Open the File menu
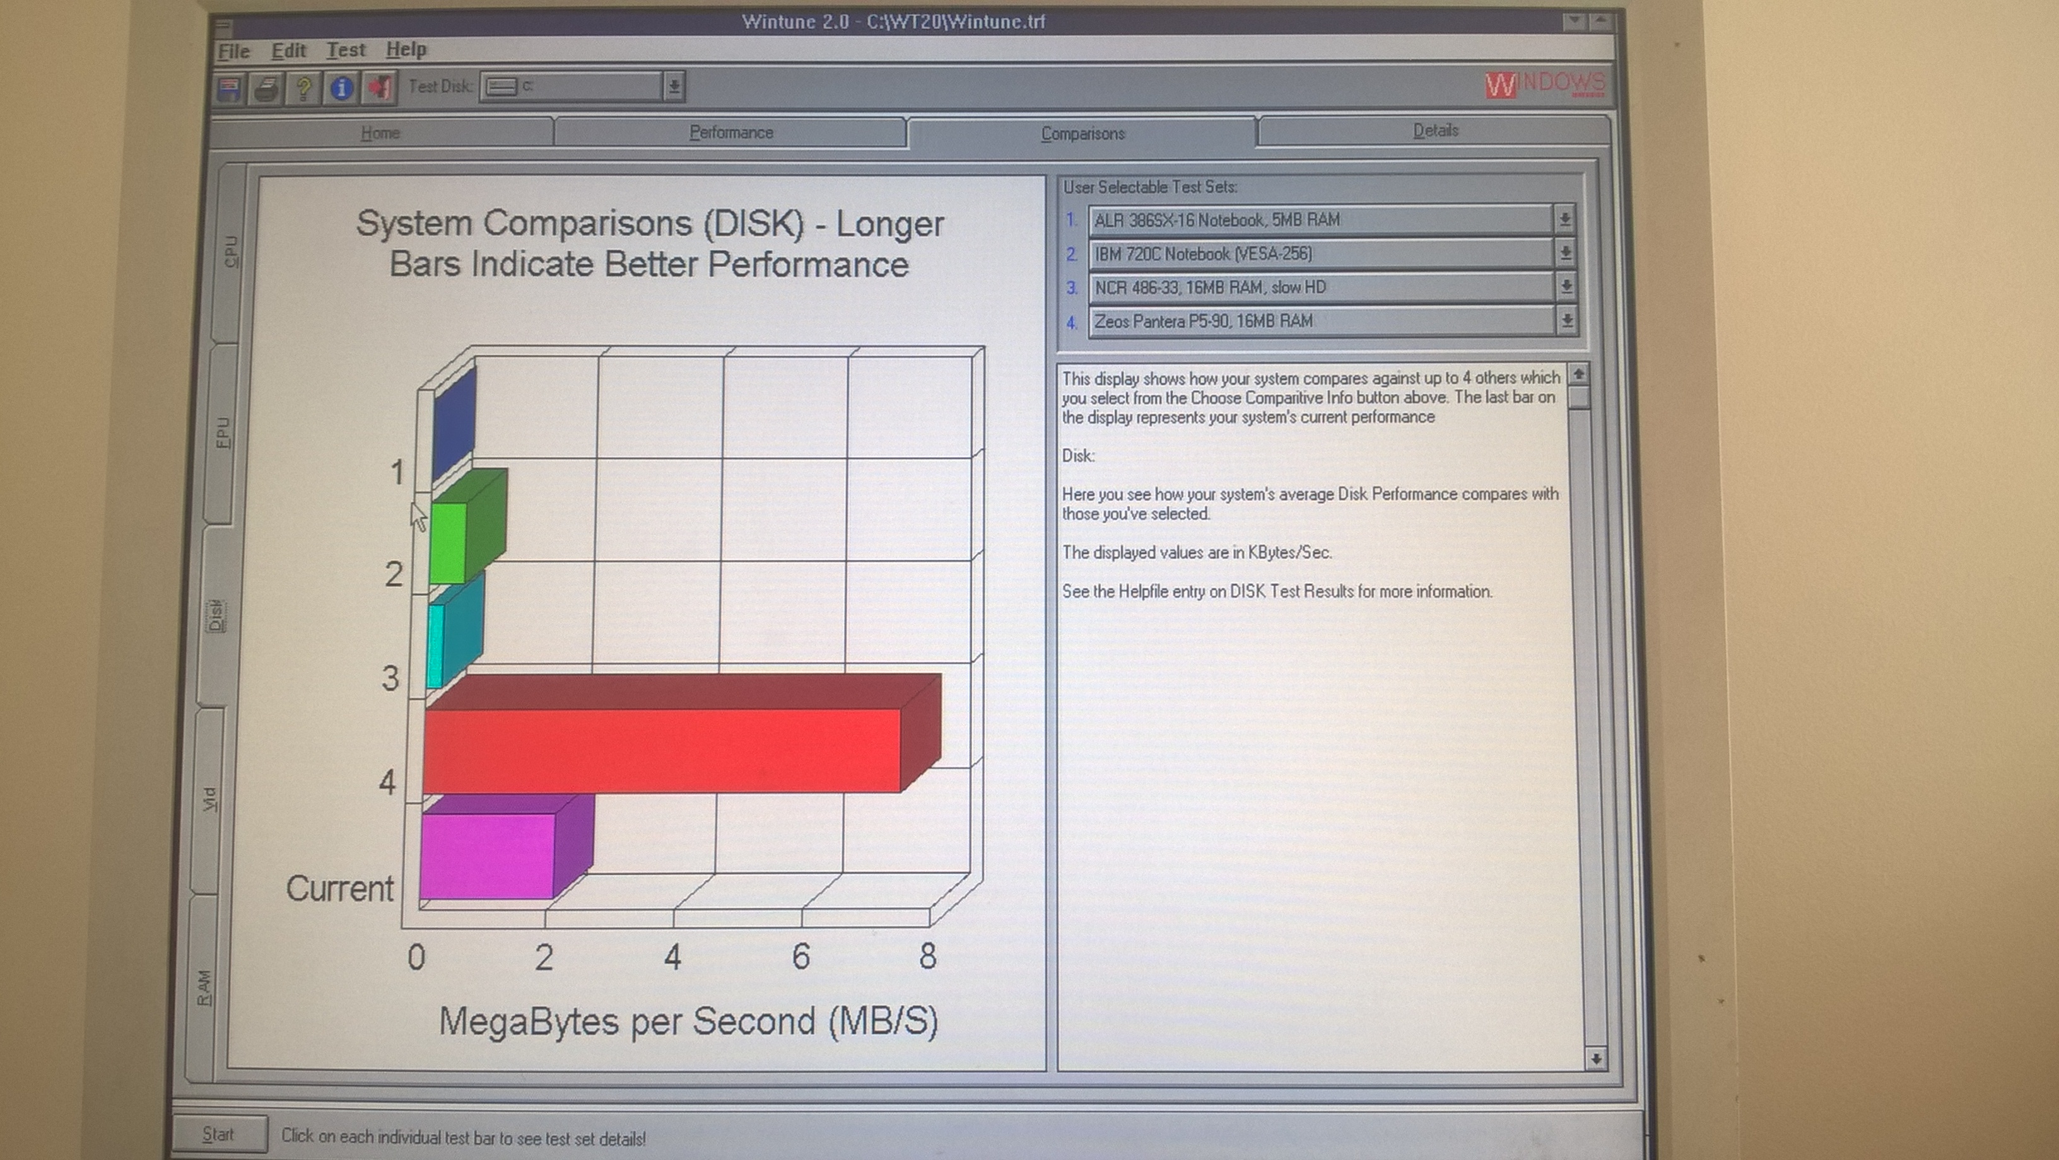Image resolution: width=2059 pixels, height=1160 pixels. pyautogui.click(x=234, y=51)
